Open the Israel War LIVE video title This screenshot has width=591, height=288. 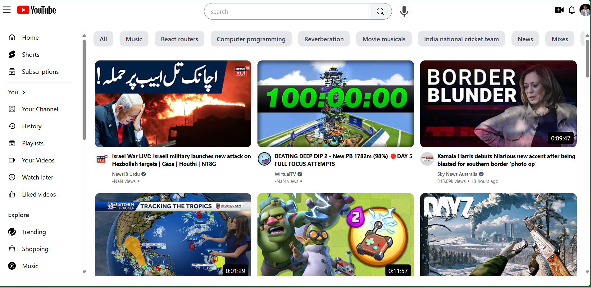[x=181, y=160]
